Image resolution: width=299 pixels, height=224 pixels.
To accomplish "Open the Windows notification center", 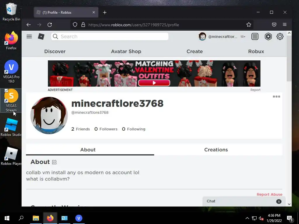I will click(290, 218).
